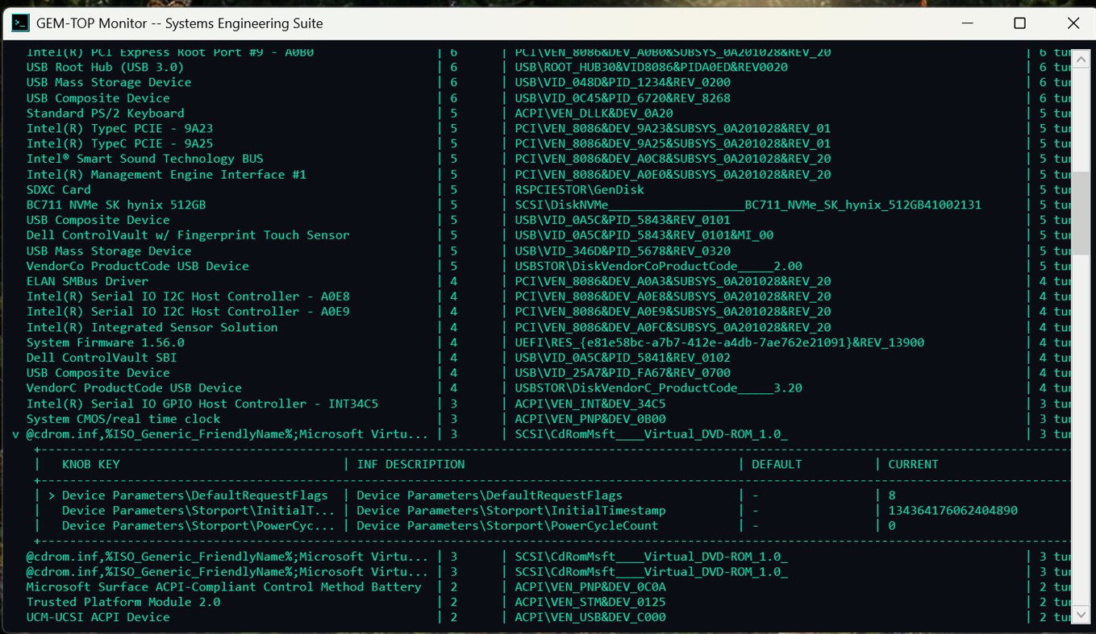Select System CMOS/real time clock
This screenshot has width=1096, height=634.
(123, 420)
